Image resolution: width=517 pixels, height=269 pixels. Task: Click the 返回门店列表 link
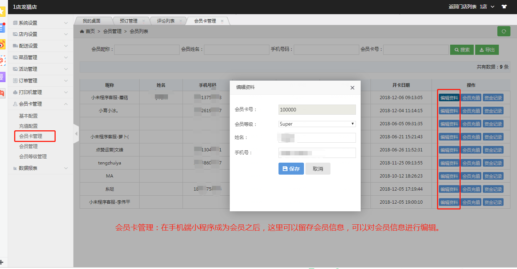coord(462,7)
